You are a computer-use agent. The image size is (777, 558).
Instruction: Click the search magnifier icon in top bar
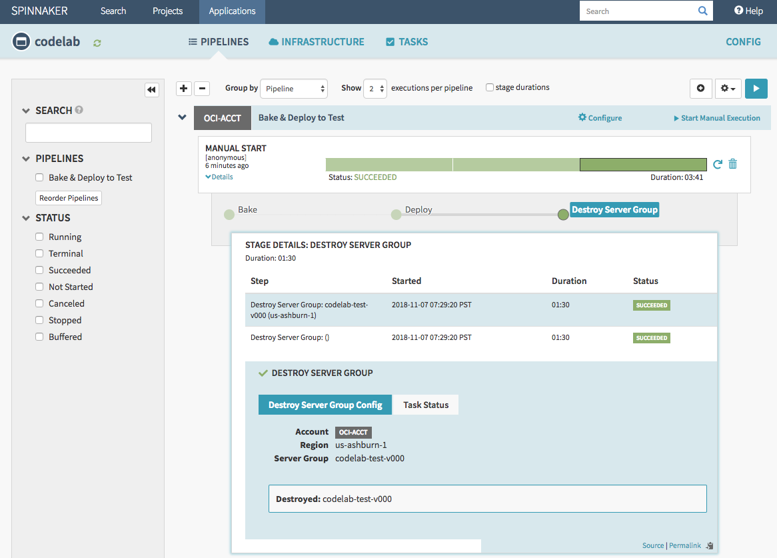tap(702, 11)
